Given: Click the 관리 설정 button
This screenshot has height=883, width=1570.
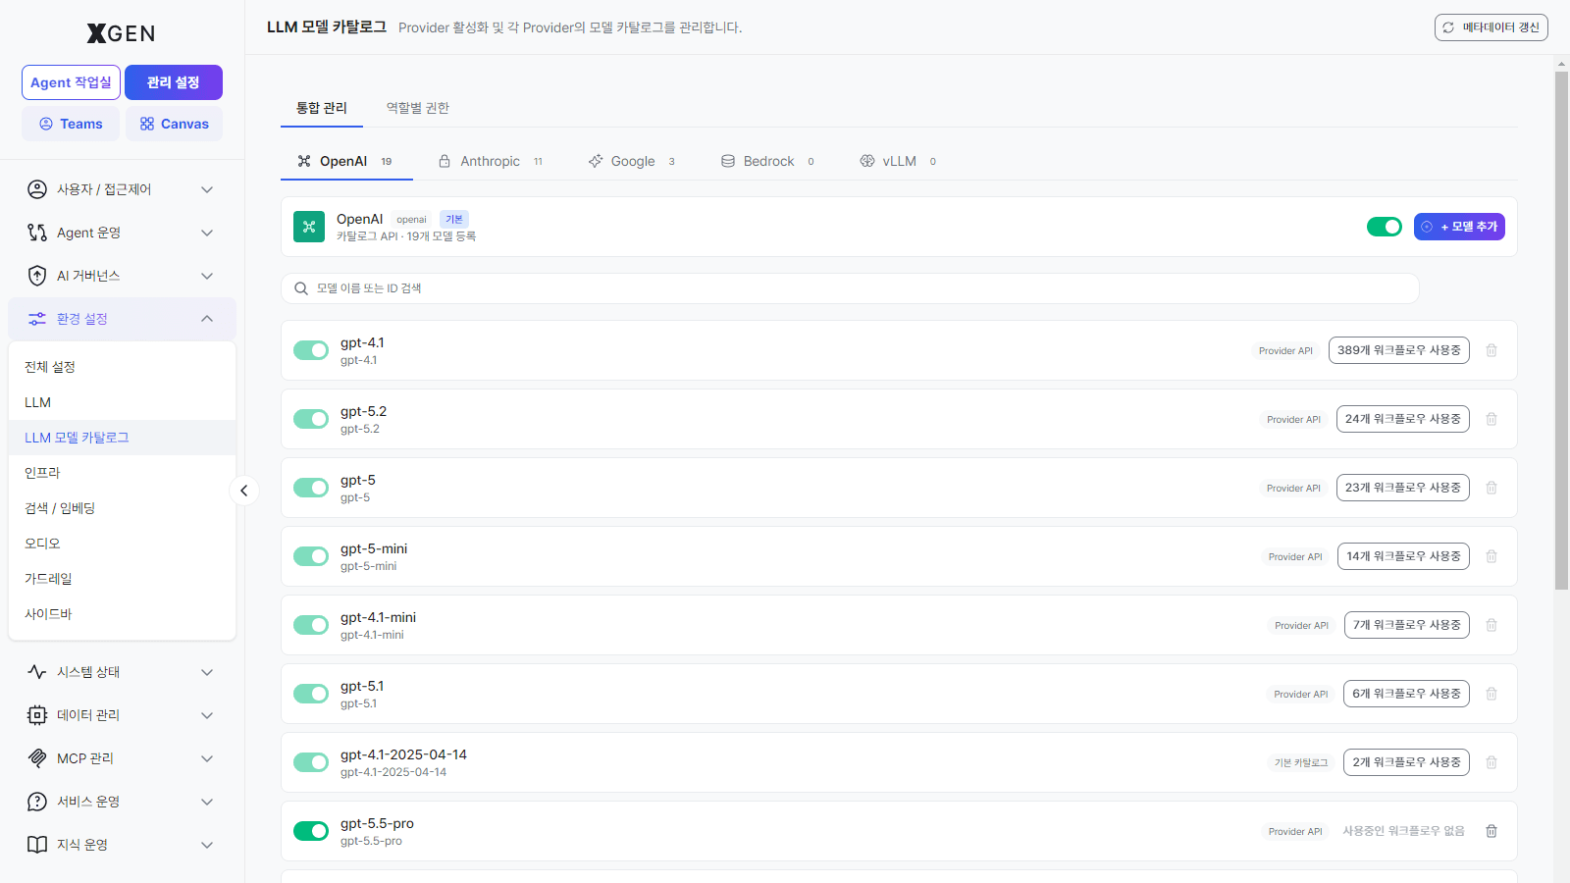Looking at the screenshot, I should pyautogui.click(x=174, y=82).
